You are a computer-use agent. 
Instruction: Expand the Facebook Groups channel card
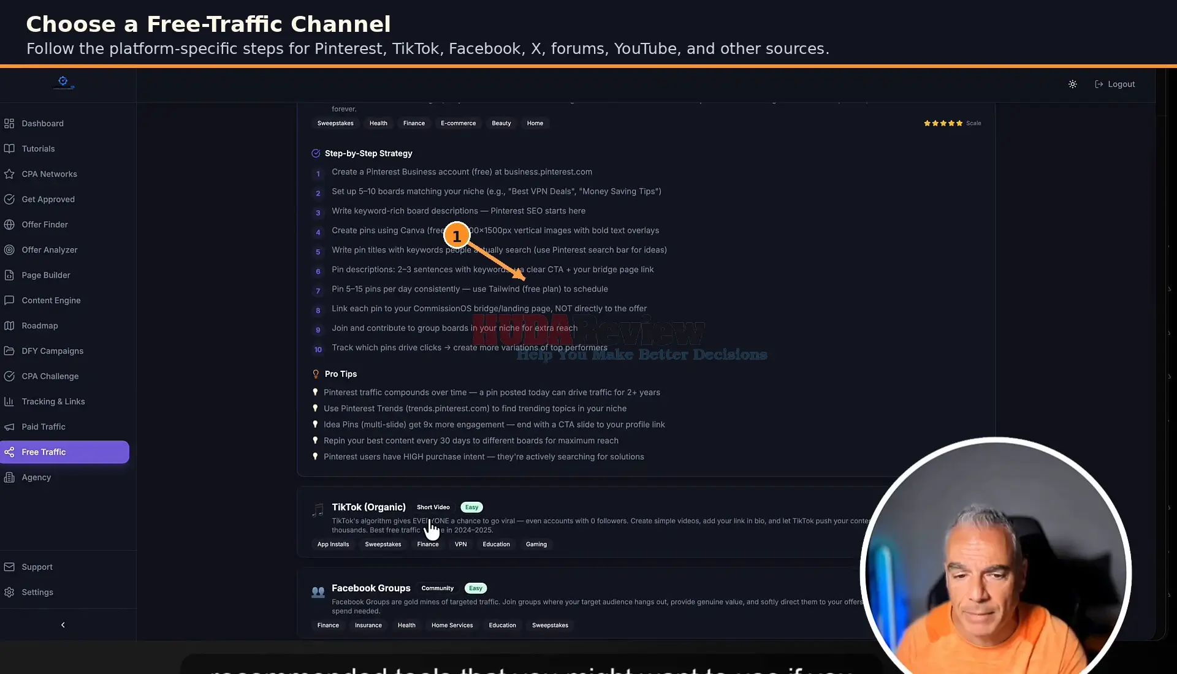coord(582,603)
